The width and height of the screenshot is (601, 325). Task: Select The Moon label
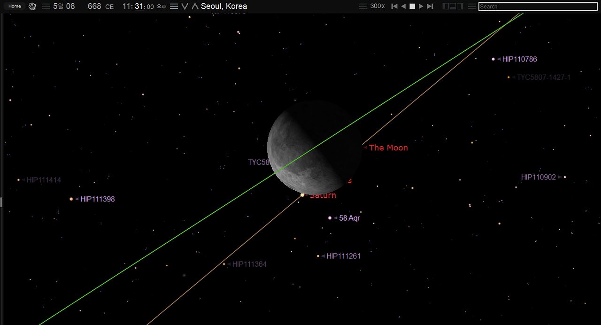pyautogui.click(x=388, y=147)
